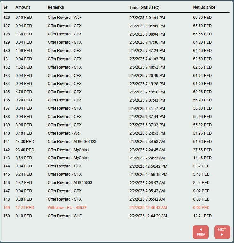
Task: Select row number 141
Action: (x=7, y=142)
